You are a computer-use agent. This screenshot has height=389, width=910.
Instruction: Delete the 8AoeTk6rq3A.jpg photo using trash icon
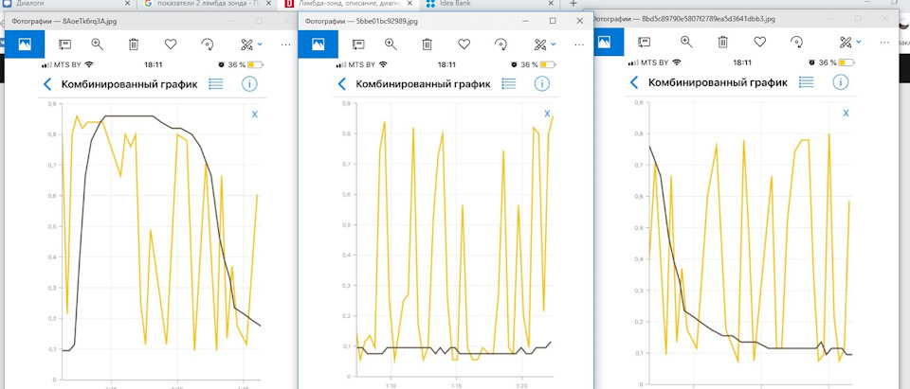(x=134, y=44)
